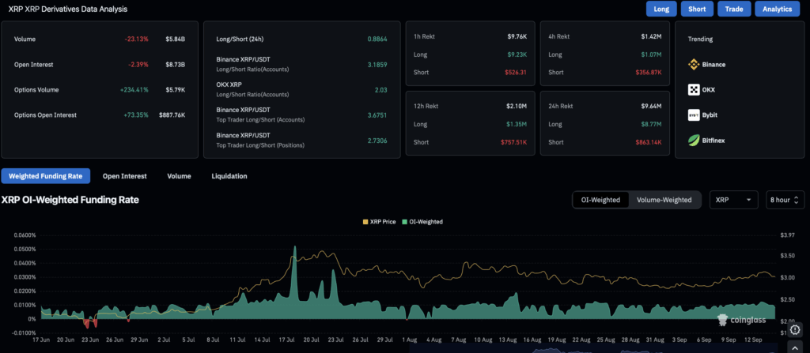Click the Binance logo icon in Trending
The width and height of the screenshot is (810, 353).
694,65
